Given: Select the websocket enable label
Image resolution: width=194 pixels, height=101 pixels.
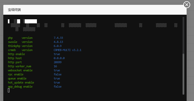Looking at the screenshot, I should pos(20,70).
